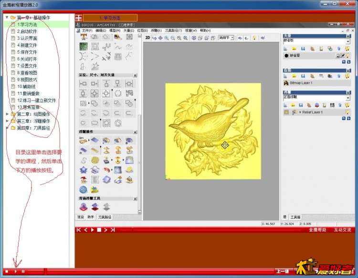Click the pen icon on 缺省层 row

tap(343, 56)
